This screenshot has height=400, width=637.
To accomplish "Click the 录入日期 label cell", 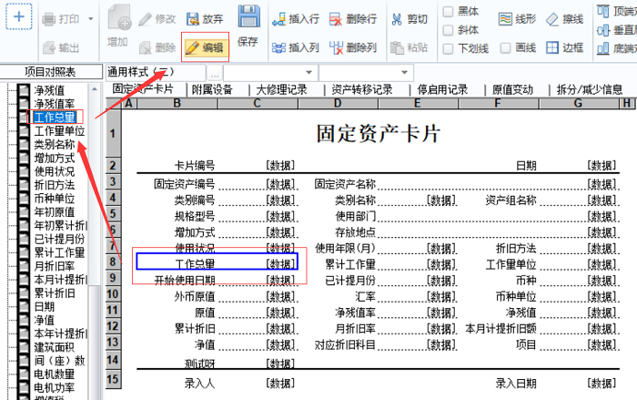I will pyautogui.click(x=516, y=383).
